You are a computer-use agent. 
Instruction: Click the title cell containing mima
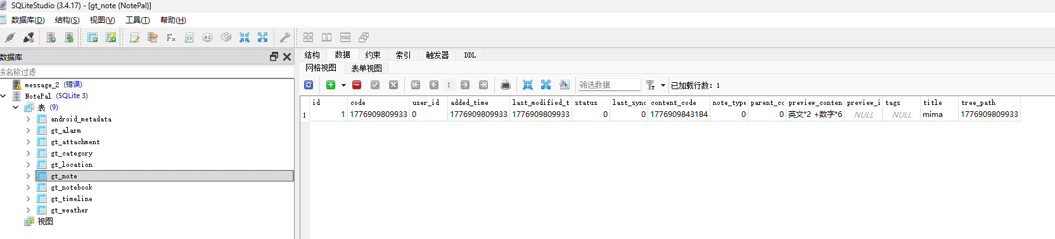click(938, 114)
